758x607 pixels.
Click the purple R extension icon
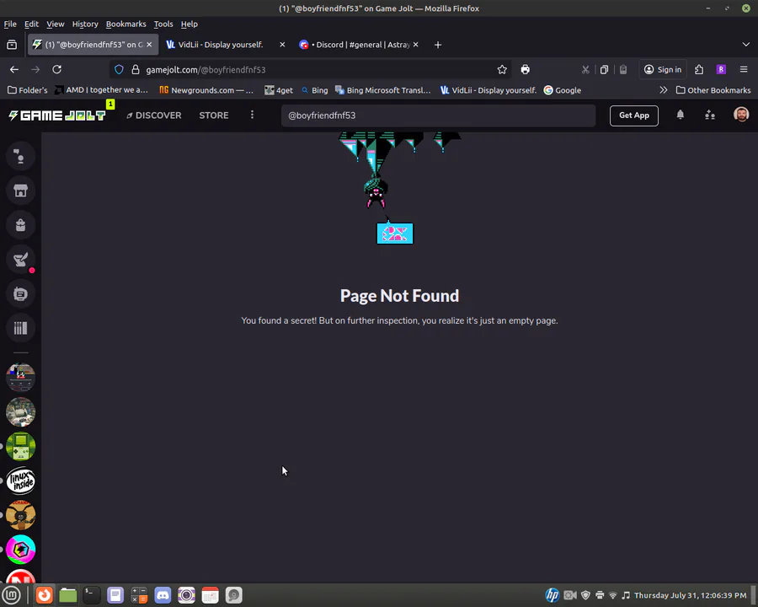tap(721, 70)
